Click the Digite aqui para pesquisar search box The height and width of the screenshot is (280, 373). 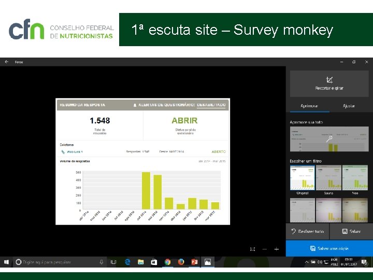pos(60,262)
